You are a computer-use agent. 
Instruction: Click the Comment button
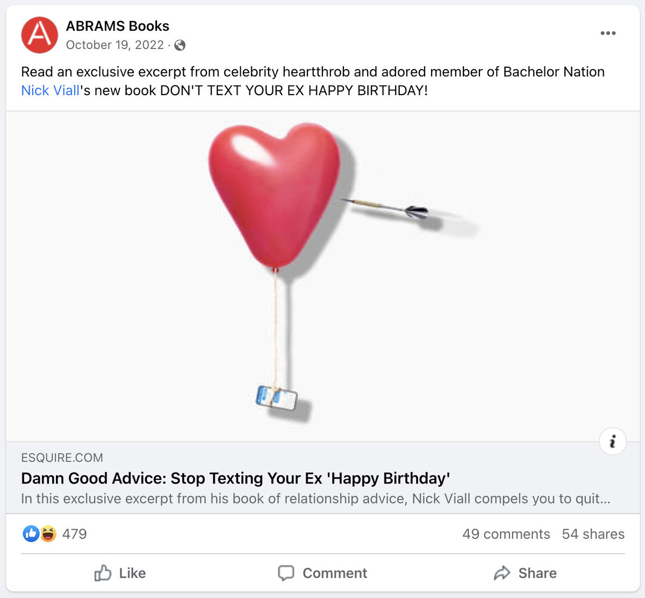coord(322,573)
